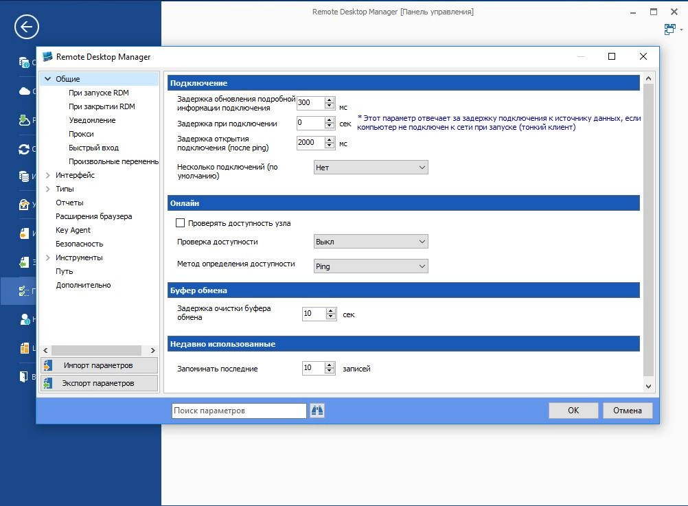Click the OK button

point(573,411)
